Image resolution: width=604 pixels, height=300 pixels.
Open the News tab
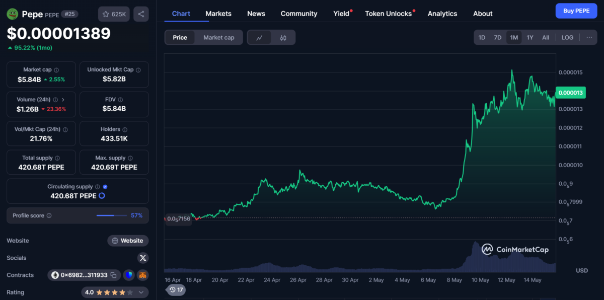click(x=256, y=14)
